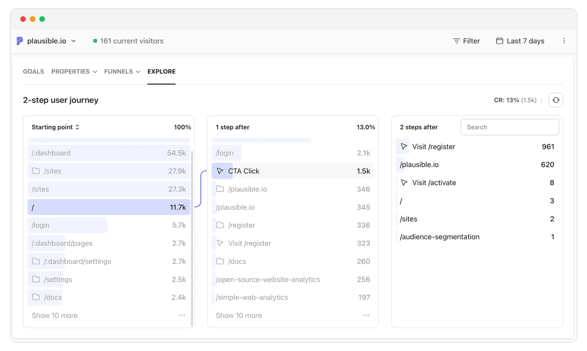Select the /:dashboard 54.5k starting row
Viewport: 587px width, 351px height.
(x=109, y=153)
